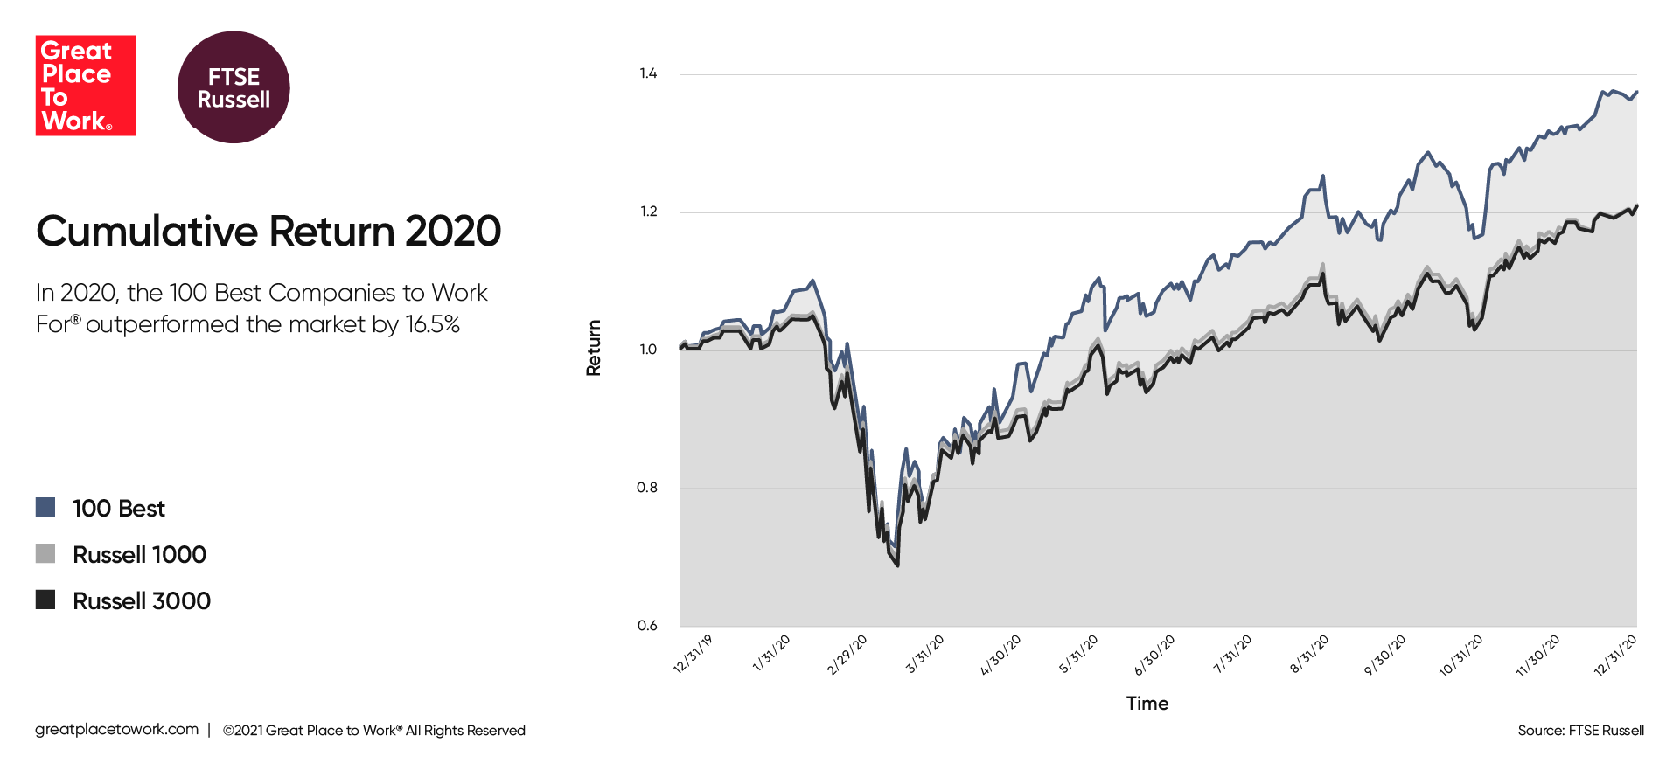Click the 6/30/20 date axis label
The width and height of the screenshot is (1680, 770).
coord(1154,656)
